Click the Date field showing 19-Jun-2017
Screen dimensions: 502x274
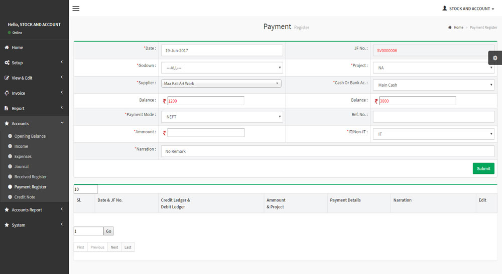[x=222, y=51]
